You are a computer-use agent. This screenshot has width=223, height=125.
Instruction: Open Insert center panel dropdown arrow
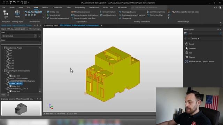(x=218, y=30)
